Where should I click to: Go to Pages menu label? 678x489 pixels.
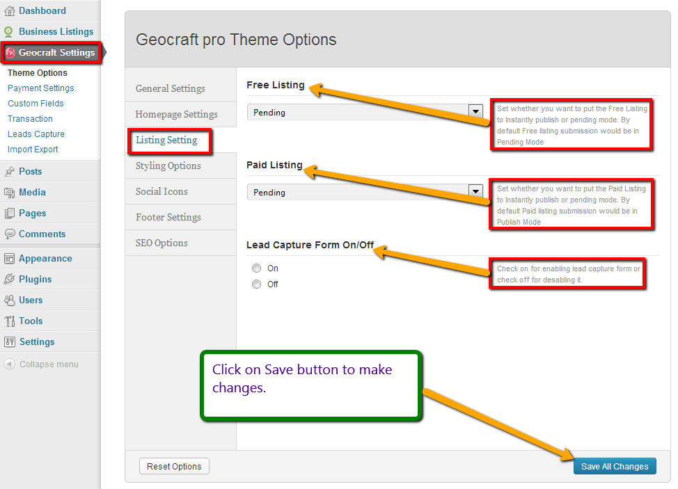pos(33,214)
